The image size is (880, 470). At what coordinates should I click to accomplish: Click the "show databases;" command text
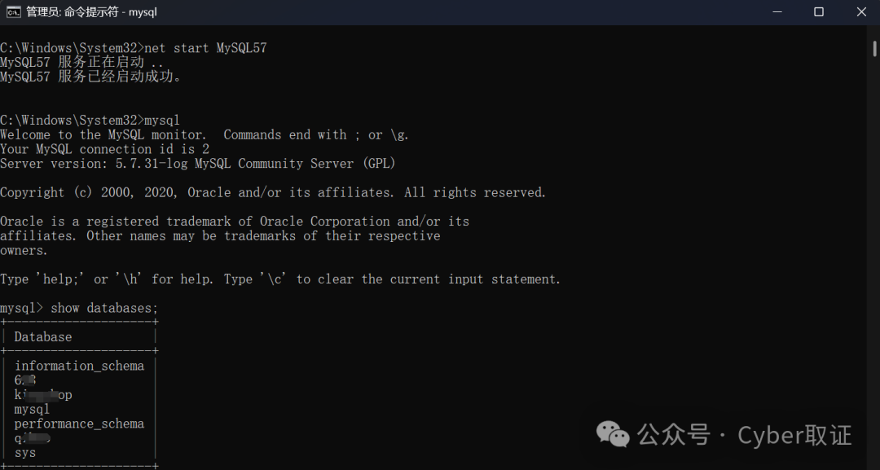coord(104,308)
